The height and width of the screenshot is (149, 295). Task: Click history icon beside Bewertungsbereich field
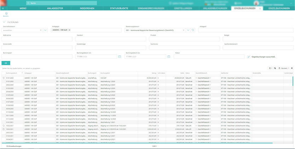point(193,30)
